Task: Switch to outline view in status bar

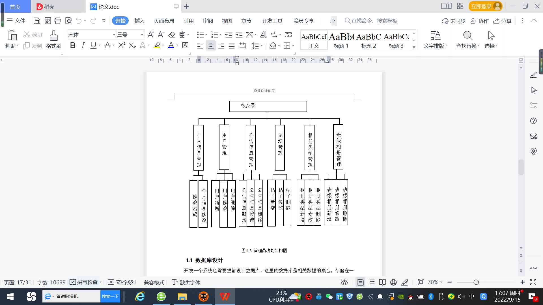Action: click(372, 282)
